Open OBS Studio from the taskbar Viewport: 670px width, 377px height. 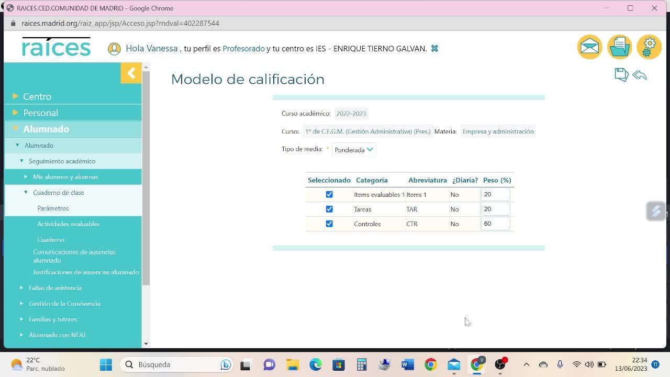click(x=500, y=364)
